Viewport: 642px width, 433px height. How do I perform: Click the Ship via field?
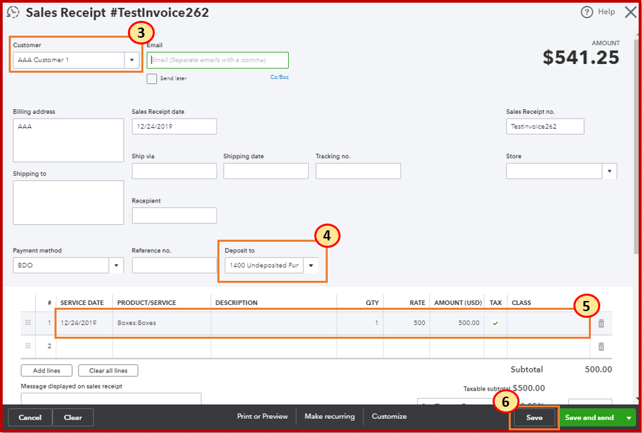coord(174,171)
